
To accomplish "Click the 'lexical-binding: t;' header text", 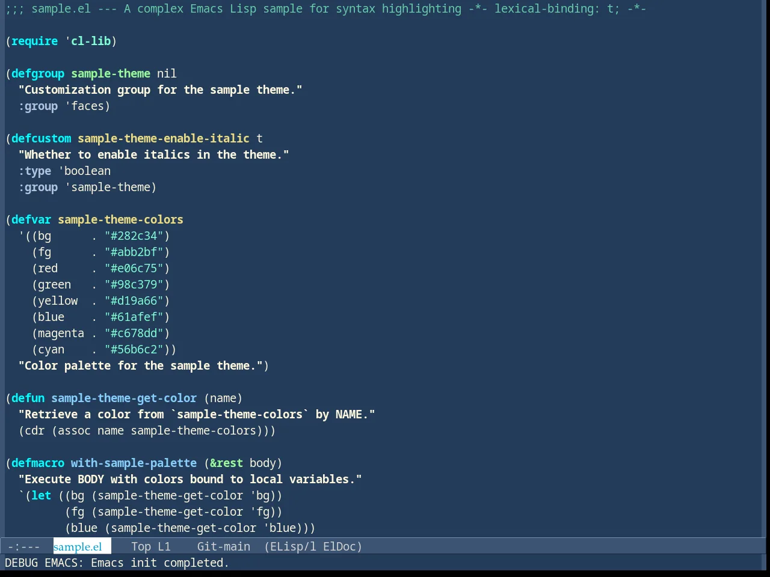I will [557, 8].
